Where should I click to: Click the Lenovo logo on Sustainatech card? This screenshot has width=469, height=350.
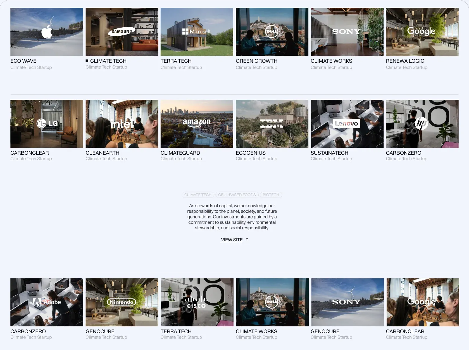(x=347, y=123)
